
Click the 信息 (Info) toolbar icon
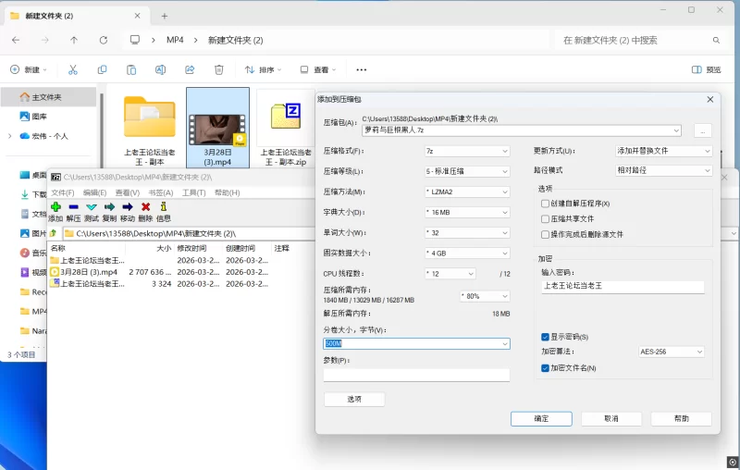click(164, 207)
